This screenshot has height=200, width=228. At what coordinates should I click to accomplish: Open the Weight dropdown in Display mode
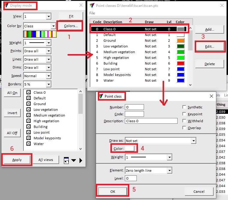(x=49, y=43)
